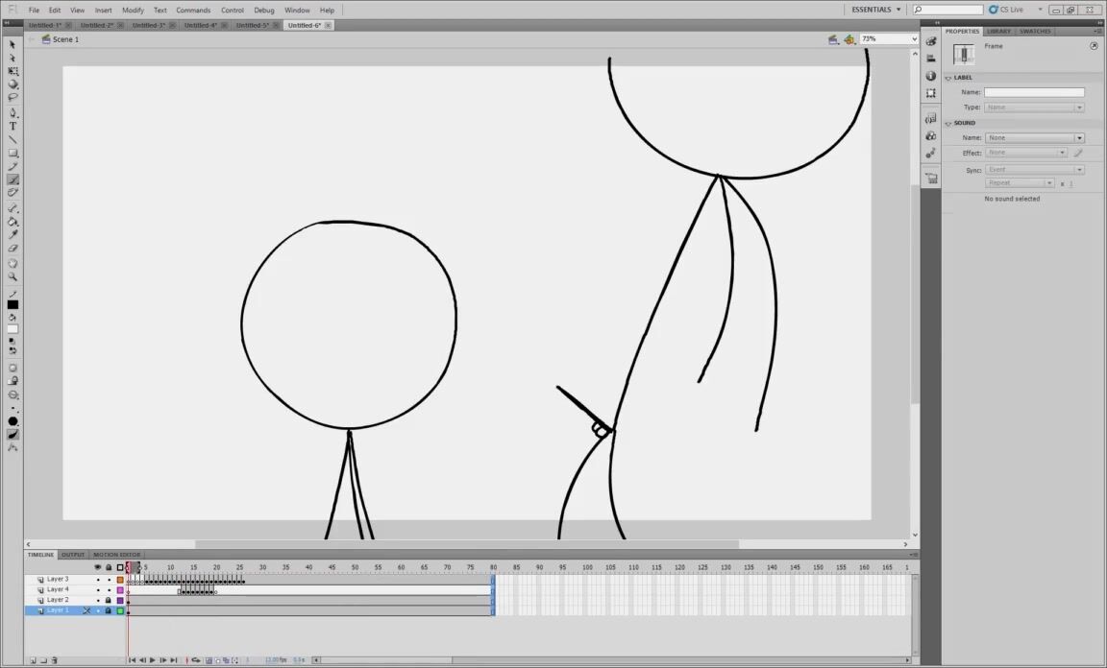Open the Info panel icon
Screen dimensions: 1107x668
(x=930, y=76)
